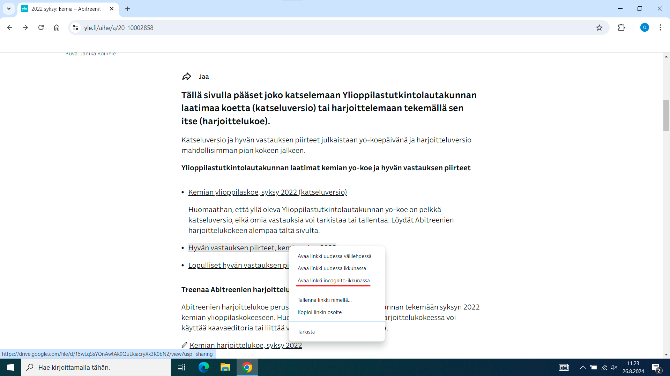The width and height of the screenshot is (670, 376).
Task: Choose Kopioi linkin osoite
Action: tap(337, 312)
